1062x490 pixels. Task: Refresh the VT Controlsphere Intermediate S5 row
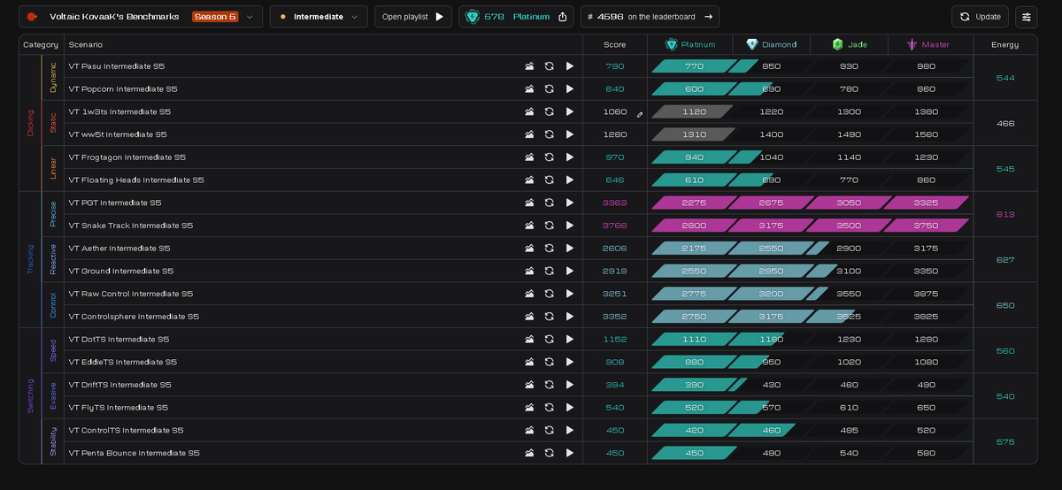point(550,317)
